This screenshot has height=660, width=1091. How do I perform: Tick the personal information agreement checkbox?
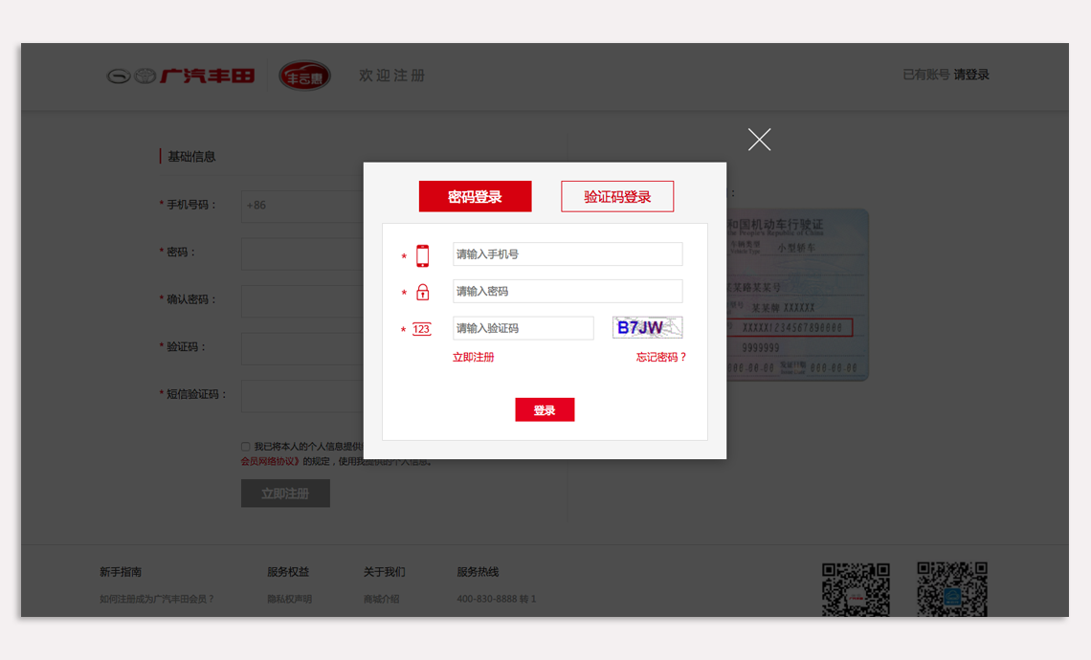click(246, 447)
